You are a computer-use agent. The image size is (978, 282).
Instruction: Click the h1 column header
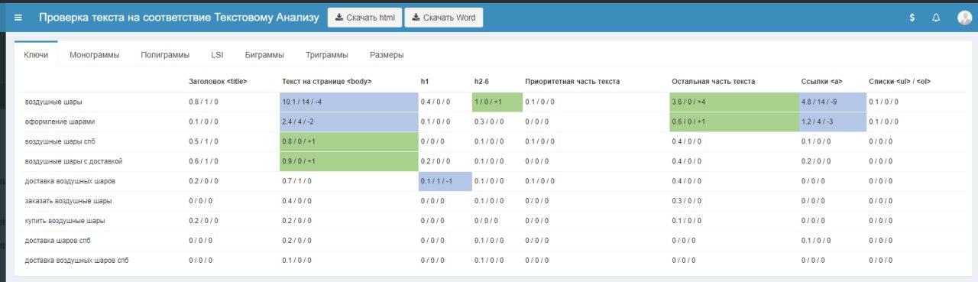pyautogui.click(x=425, y=81)
